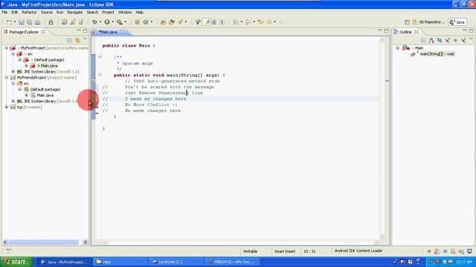The height and width of the screenshot is (267, 476).
Task: Click the New Java Class green icon
Action: point(146,22)
